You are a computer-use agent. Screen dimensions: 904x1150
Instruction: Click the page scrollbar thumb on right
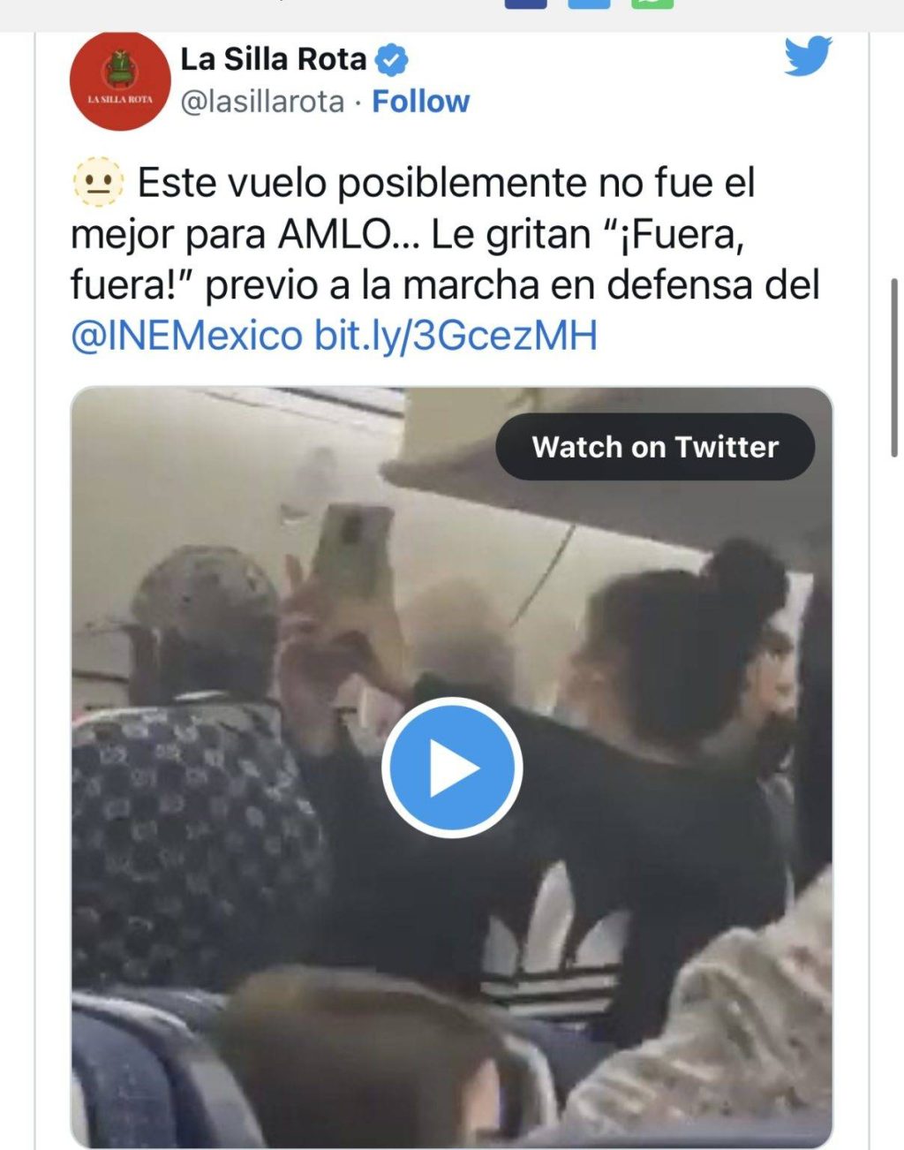pos(895,367)
